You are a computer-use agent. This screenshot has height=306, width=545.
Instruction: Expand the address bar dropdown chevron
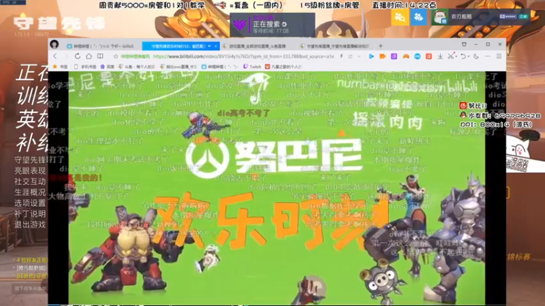point(359,56)
